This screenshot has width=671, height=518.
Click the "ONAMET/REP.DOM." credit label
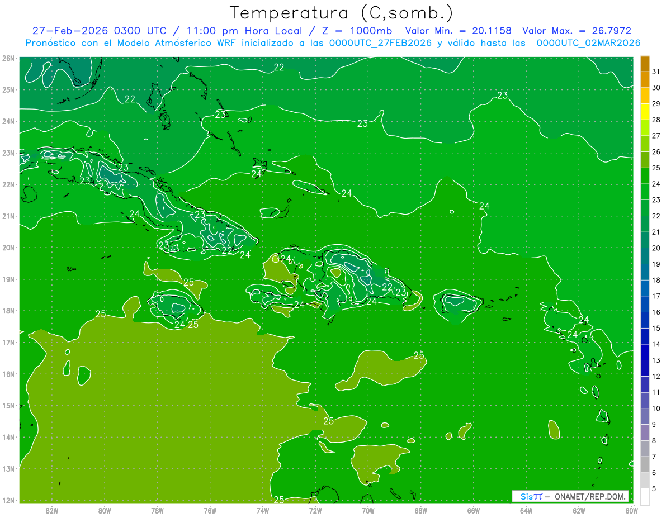point(590,496)
